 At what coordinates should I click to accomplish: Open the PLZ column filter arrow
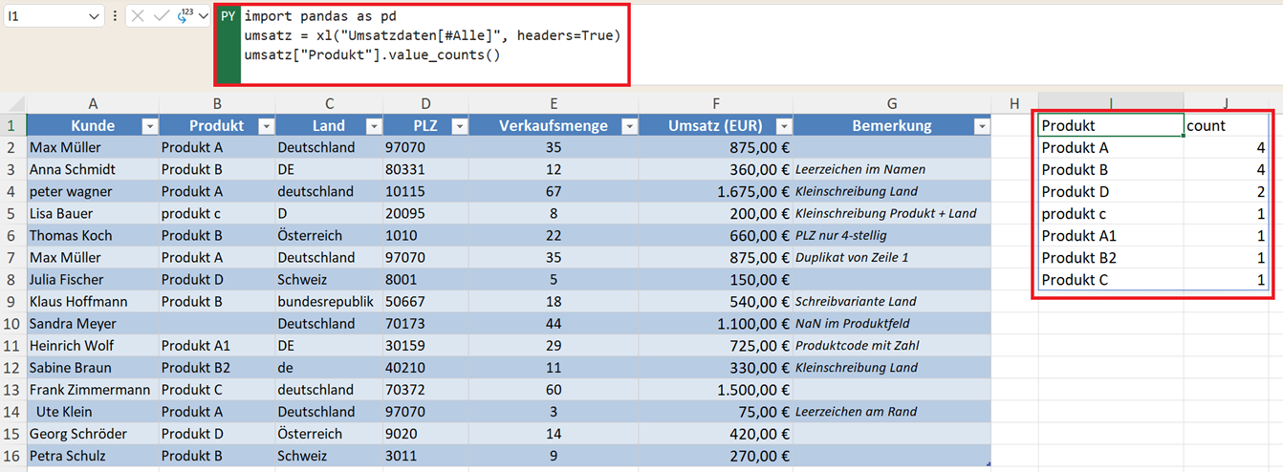(459, 126)
